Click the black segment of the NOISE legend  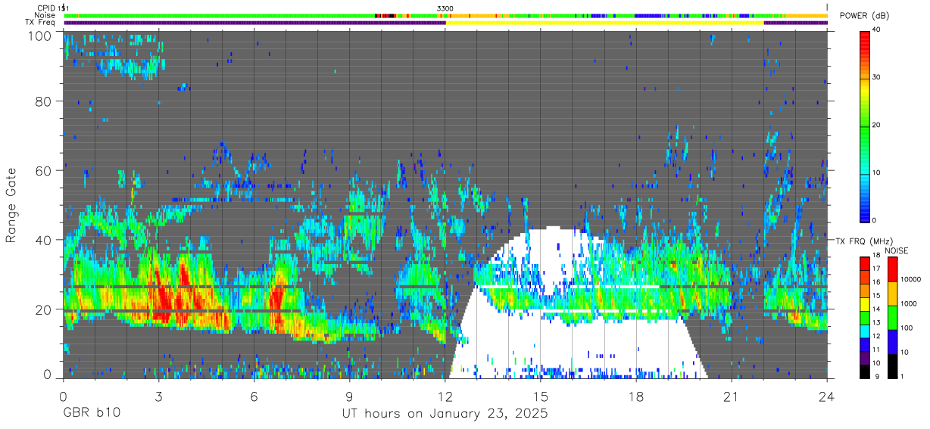[x=892, y=365]
